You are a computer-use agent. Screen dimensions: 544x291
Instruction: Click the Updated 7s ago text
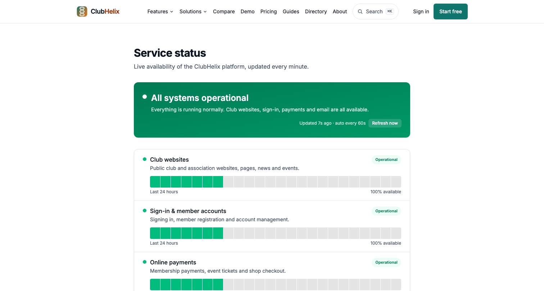tap(316, 123)
